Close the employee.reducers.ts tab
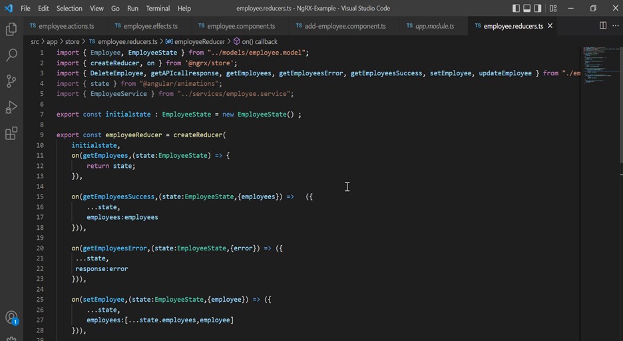Screen dimensions: 623x341 click(550, 26)
